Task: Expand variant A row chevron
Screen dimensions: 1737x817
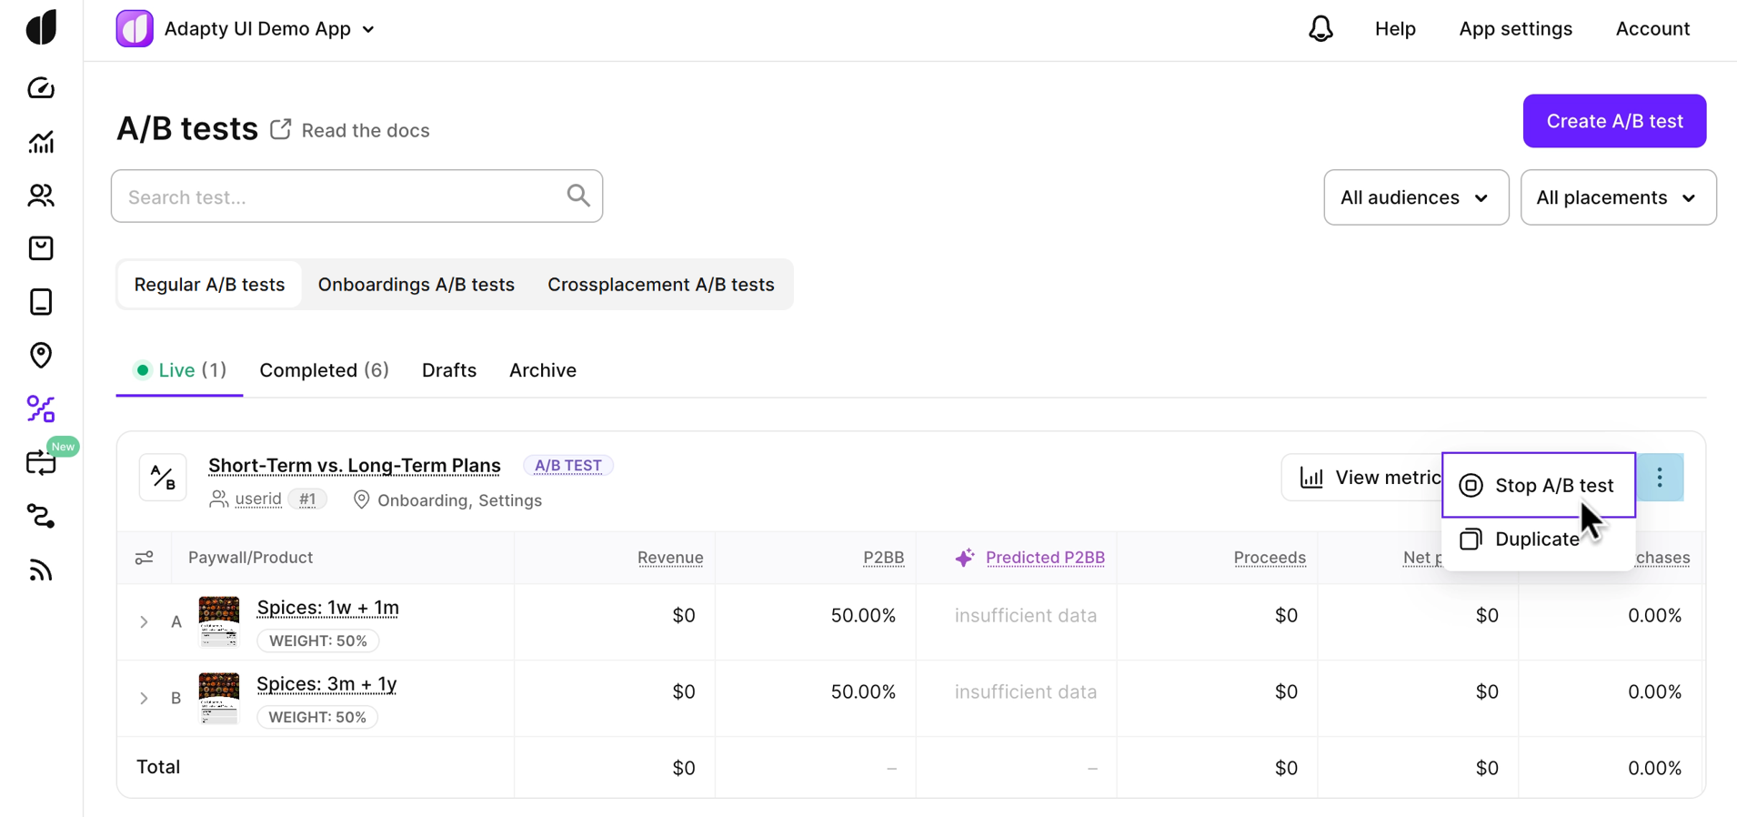Action: [x=144, y=622]
